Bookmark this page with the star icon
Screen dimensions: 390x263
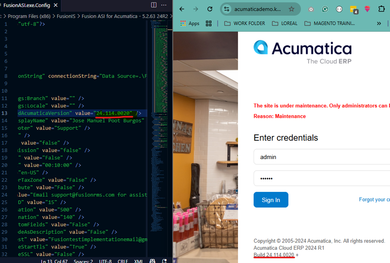click(x=291, y=9)
